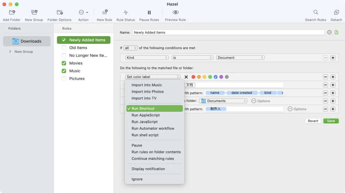Click the Revert button
This screenshot has width=345, height=193.
pyautogui.click(x=313, y=121)
